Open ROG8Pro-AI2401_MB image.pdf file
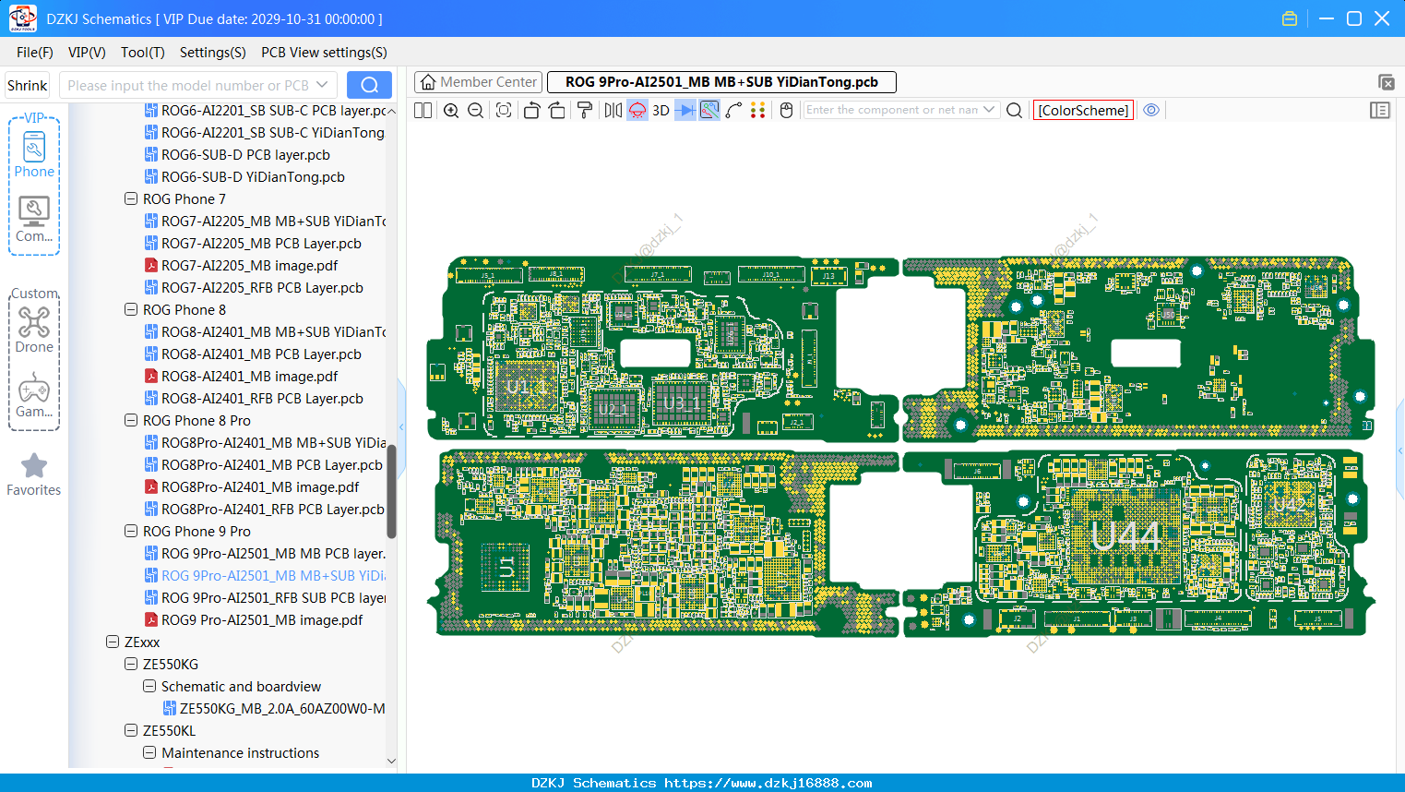 (252, 487)
